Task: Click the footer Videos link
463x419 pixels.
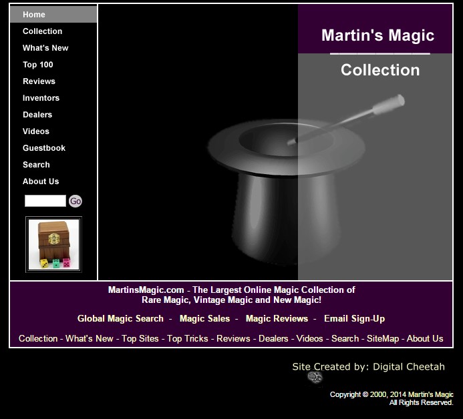Action: click(309, 338)
